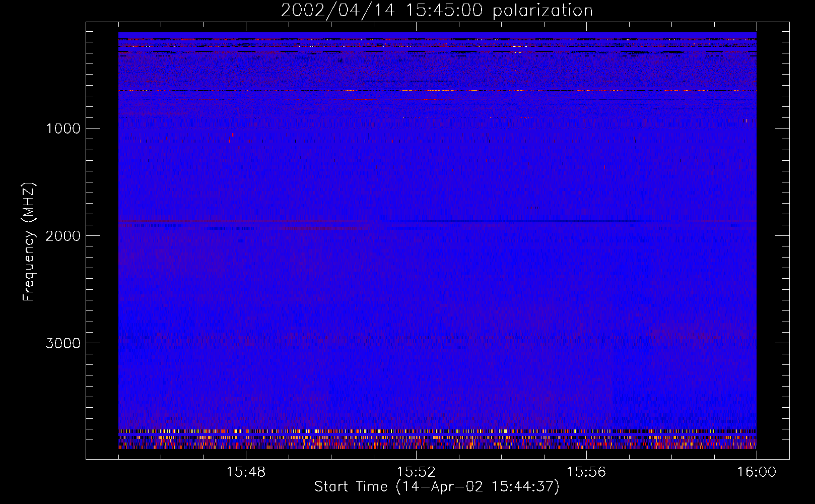Click the 15:52 time tick label
Viewport: 815px width, 504px height.
pyautogui.click(x=416, y=472)
